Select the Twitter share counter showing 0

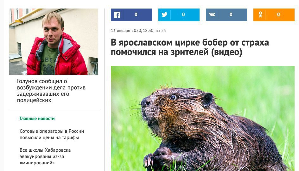coord(183,15)
